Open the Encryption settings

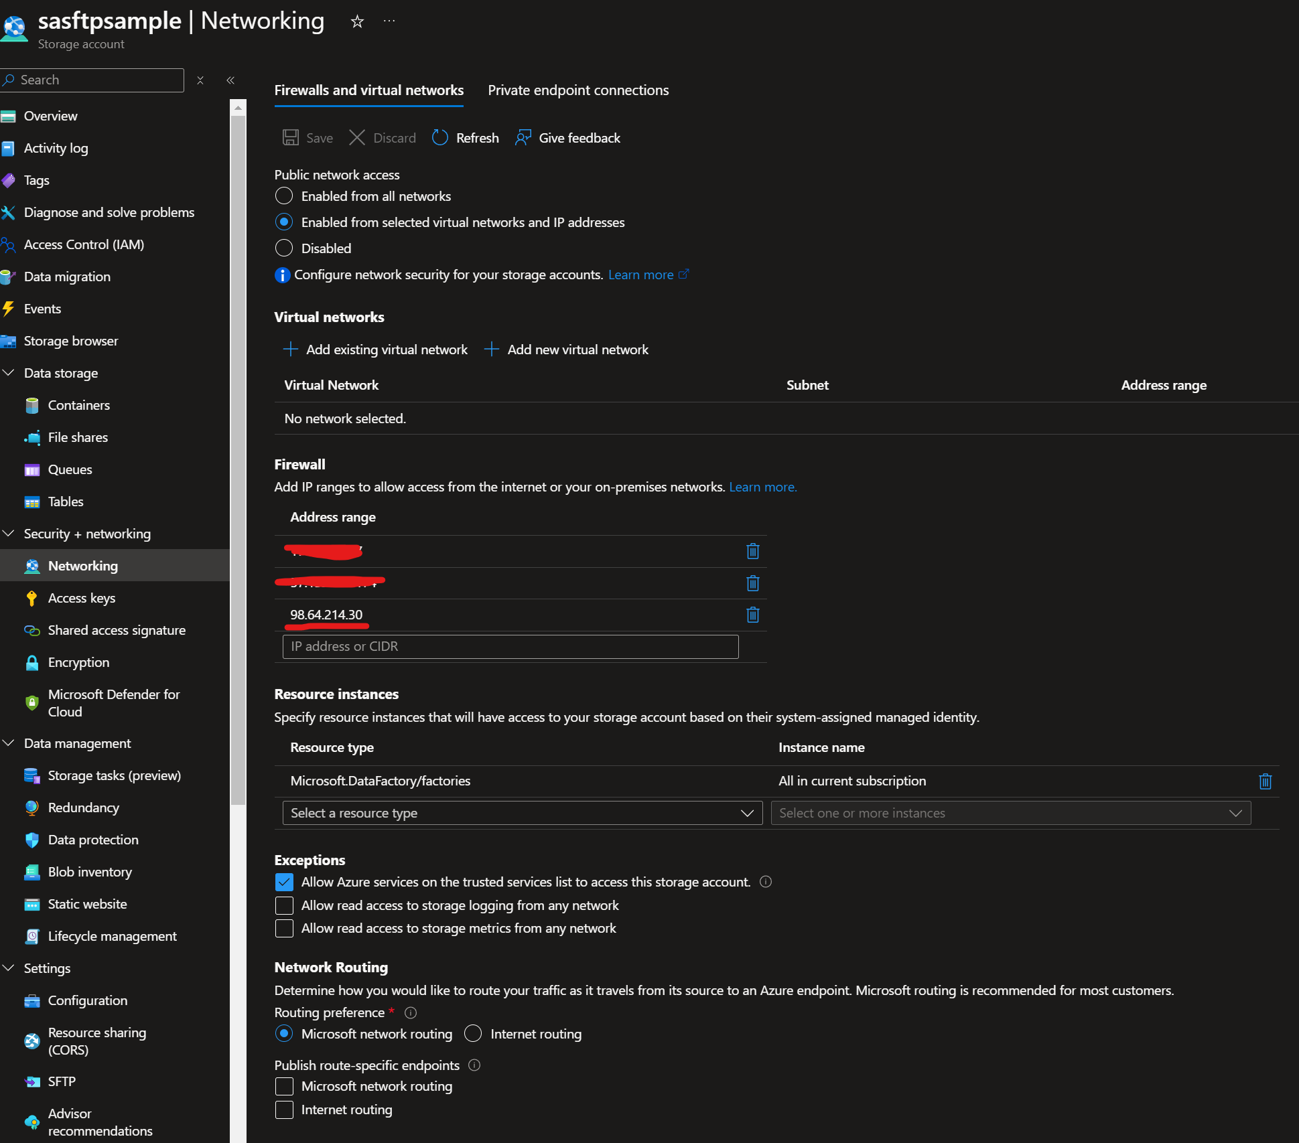point(79,662)
